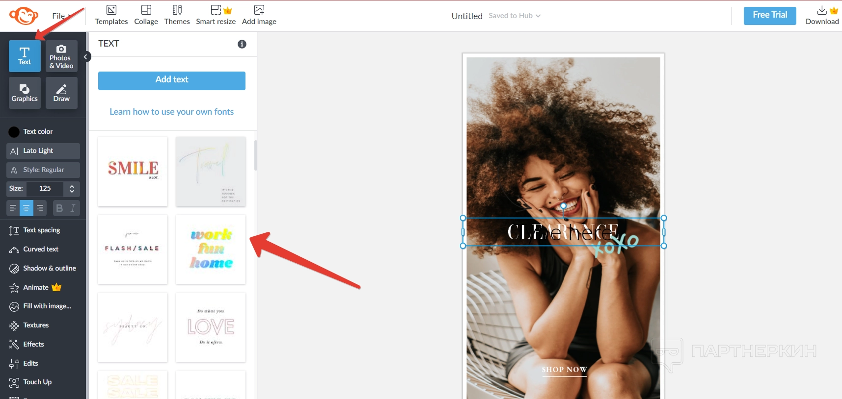Open the Themes tool
The image size is (842, 399).
(177, 15)
